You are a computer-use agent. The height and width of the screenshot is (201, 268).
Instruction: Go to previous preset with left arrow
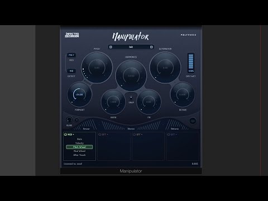pos(111,47)
